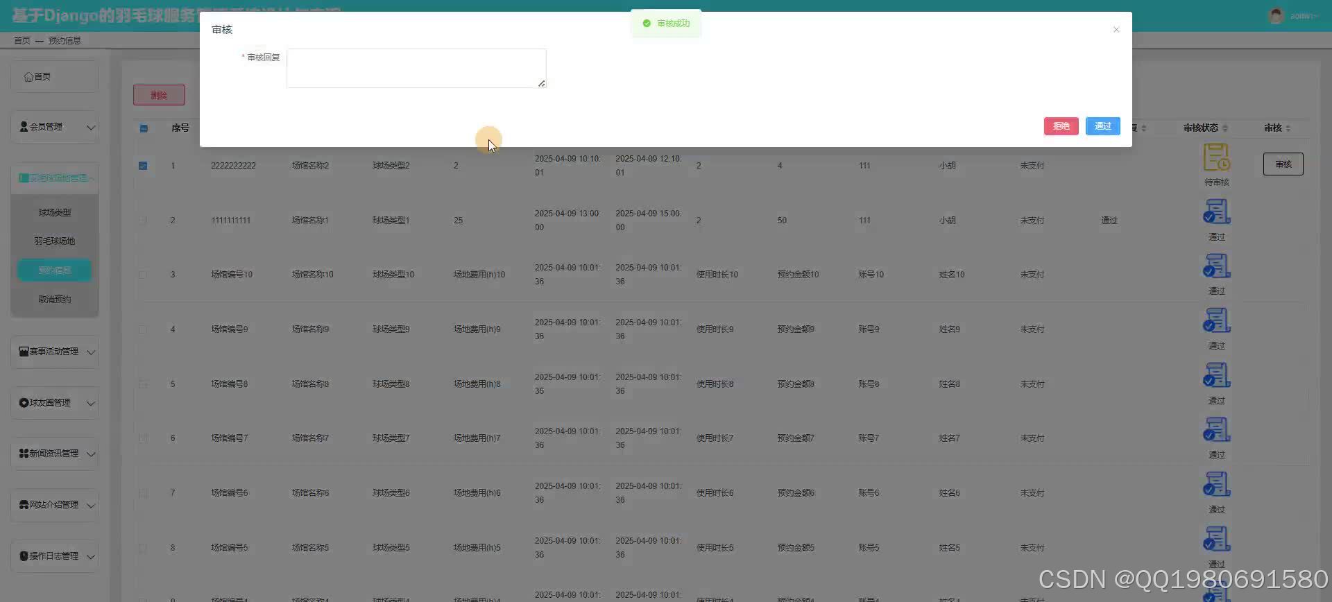This screenshot has width=1332, height=602.
Task: Toggle the select-all checkbox in table header
Action: pos(144,128)
